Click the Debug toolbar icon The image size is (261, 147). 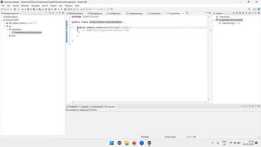point(22,9)
